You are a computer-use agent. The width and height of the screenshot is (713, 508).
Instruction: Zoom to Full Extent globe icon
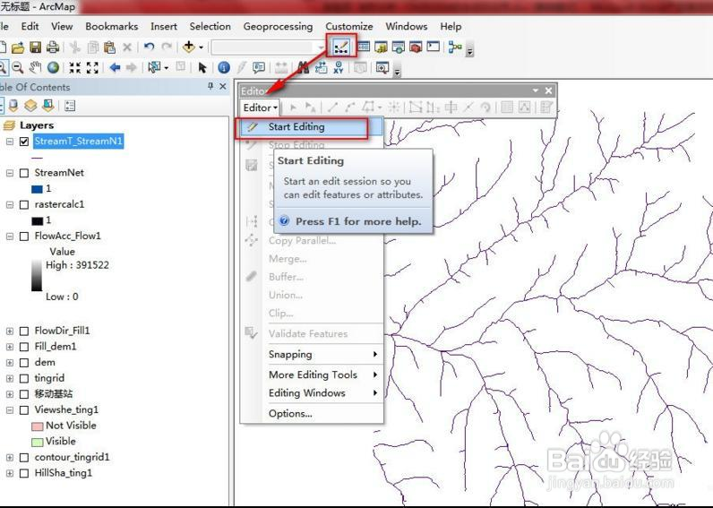click(x=53, y=68)
